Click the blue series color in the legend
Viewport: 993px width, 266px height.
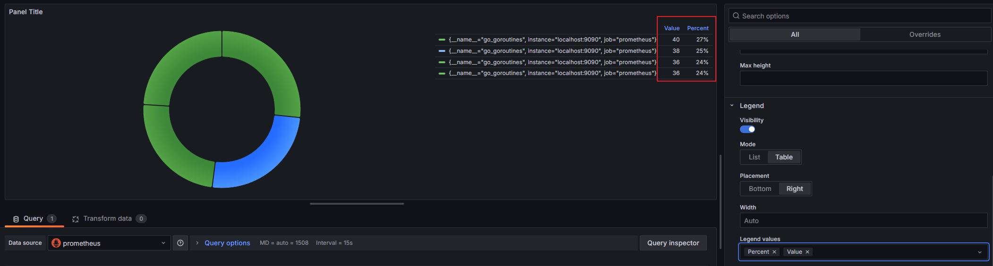coord(442,51)
